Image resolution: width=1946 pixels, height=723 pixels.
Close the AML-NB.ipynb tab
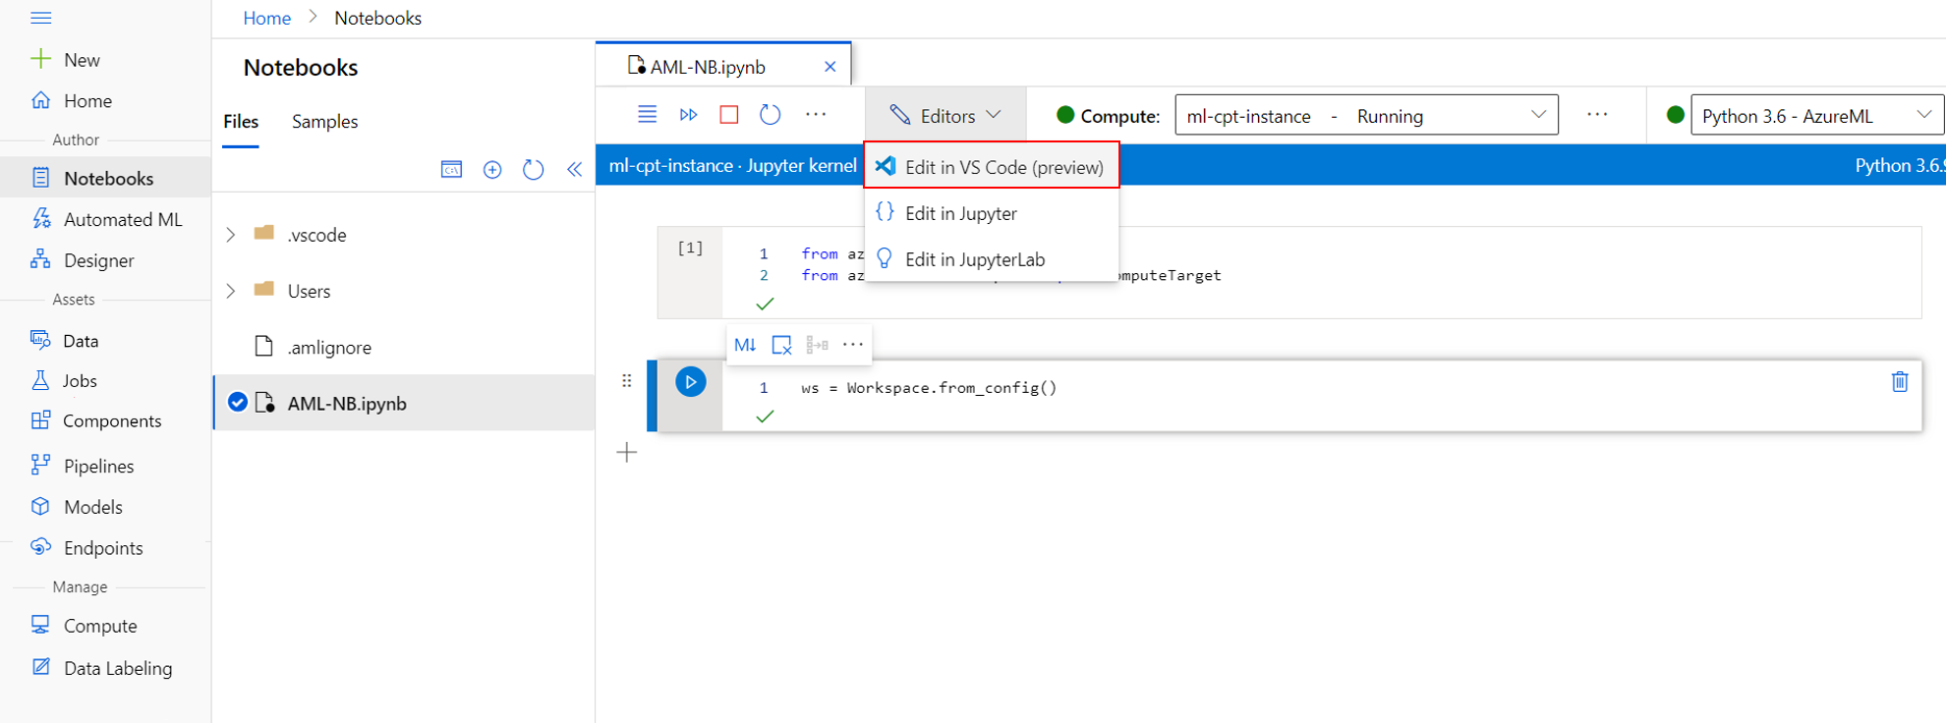coord(830,67)
